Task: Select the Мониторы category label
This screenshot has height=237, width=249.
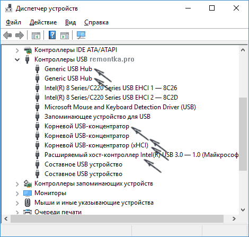Action: 50,193
